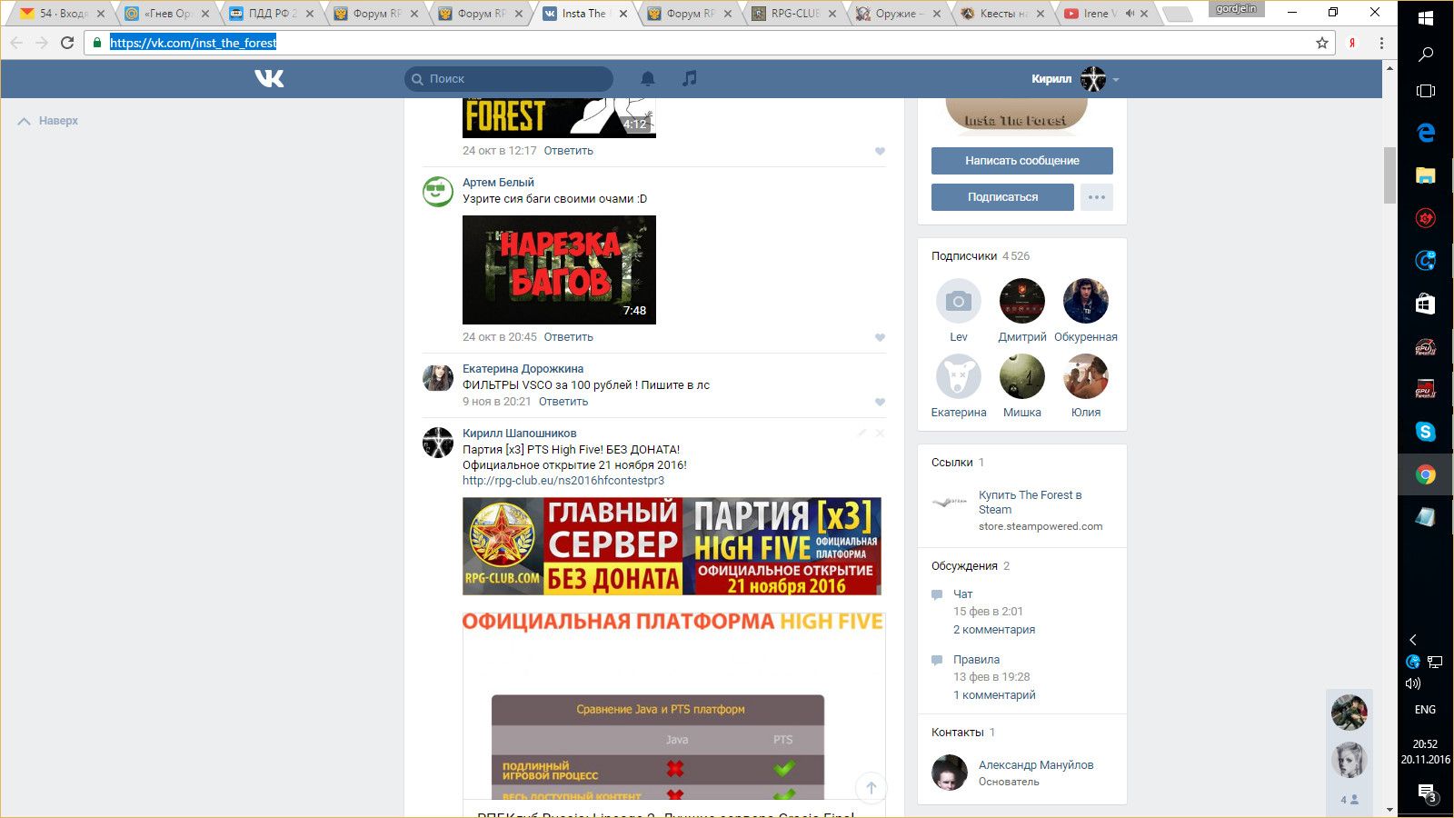Switch to the Квесты tab

tap(1002, 14)
